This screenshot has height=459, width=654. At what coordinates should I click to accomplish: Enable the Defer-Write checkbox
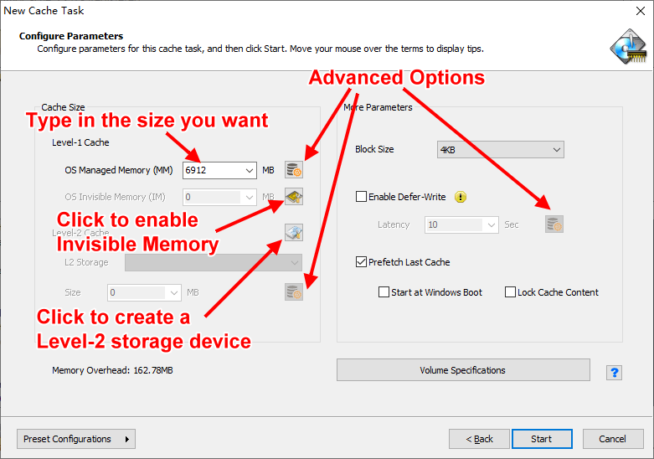361,196
